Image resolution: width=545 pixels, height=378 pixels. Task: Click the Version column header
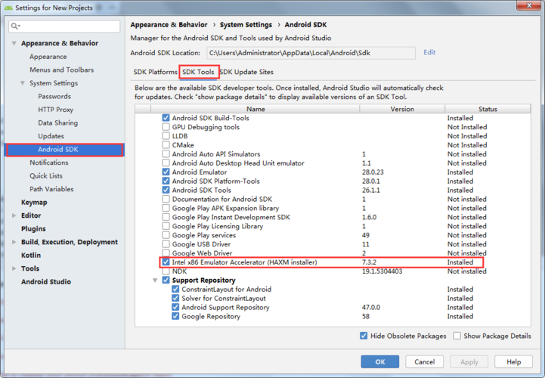tap(402, 109)
